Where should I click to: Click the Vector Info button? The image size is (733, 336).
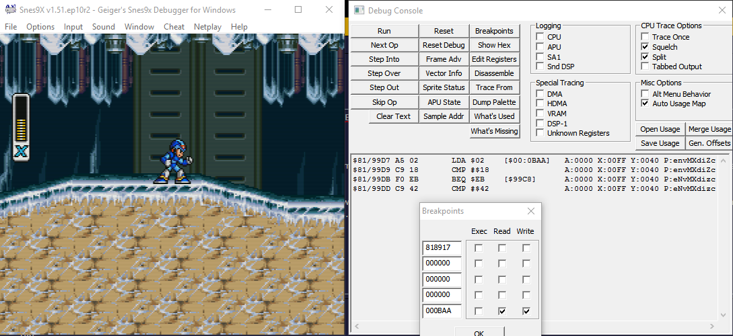444,73
